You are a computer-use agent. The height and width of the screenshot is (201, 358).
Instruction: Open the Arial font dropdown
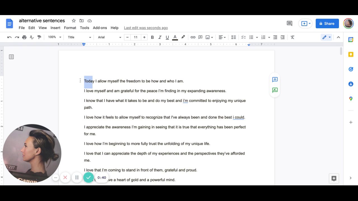[x=109, y=37]
